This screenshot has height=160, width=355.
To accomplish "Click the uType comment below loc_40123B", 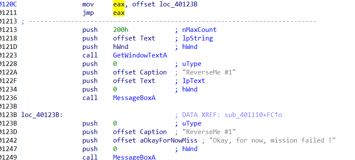I will coord(192,123).
